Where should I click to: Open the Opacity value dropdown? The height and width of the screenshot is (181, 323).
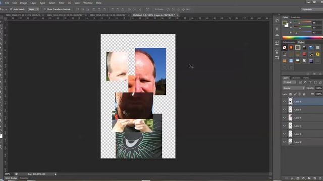[x=319, y=88]
